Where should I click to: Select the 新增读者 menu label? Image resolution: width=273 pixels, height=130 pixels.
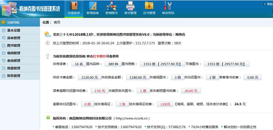point(92,13)
